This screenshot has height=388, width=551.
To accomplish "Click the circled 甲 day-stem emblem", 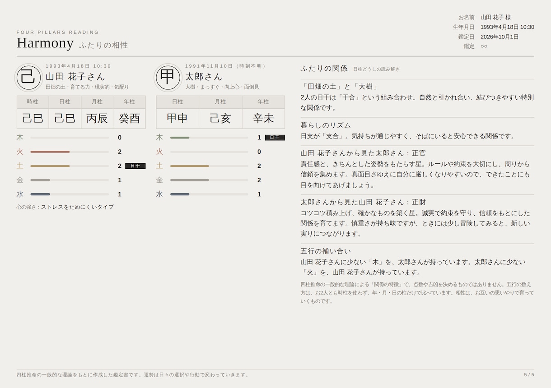I will pyautogui.click(x=168, y=77).
